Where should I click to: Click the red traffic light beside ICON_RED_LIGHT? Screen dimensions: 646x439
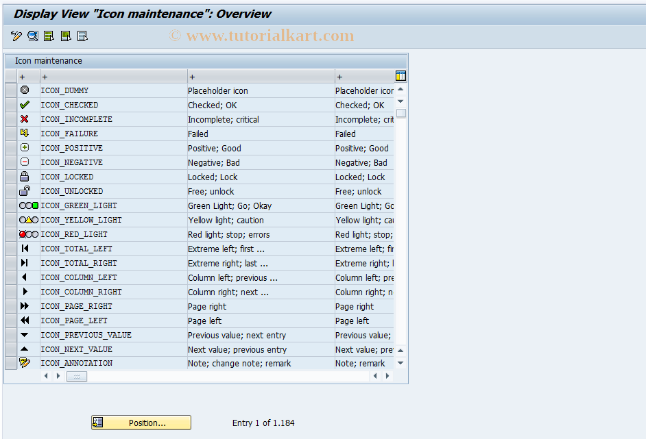[26, 234]
